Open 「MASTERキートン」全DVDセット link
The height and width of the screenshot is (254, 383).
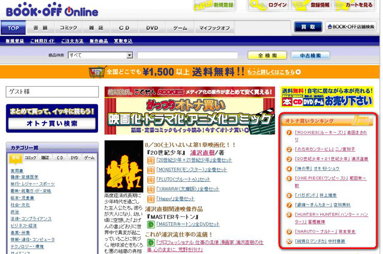(x=188, y=224)
